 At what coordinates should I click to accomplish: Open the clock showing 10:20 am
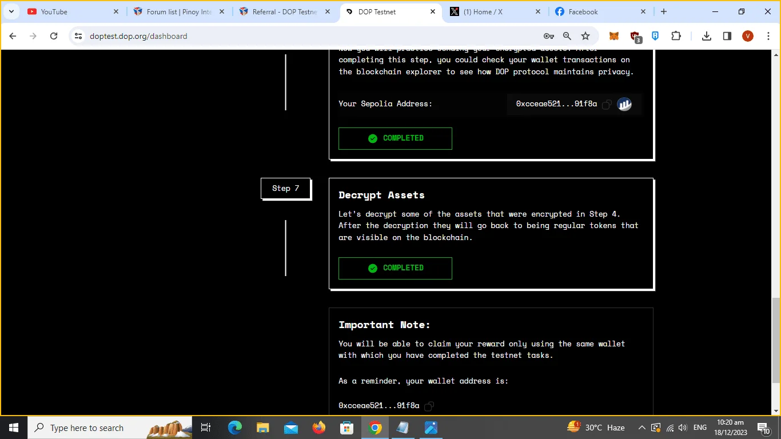pyautogui.click(x=731, y=428)
